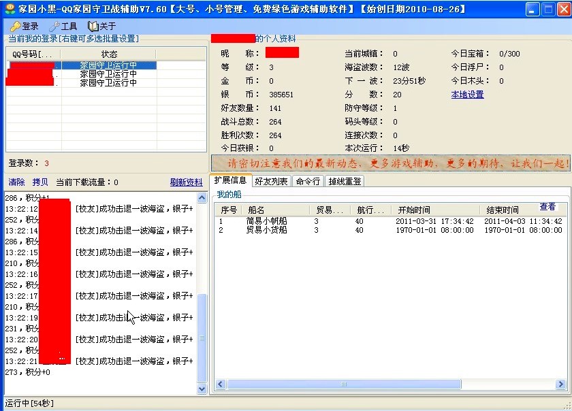Viewport: 572px width, 411px height.
Task: Click the 刷新资料 refresh link
Action: coord(186,182)
